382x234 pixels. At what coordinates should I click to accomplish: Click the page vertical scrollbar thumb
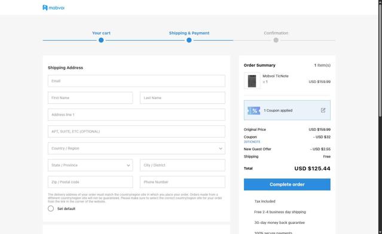(380, 60)
